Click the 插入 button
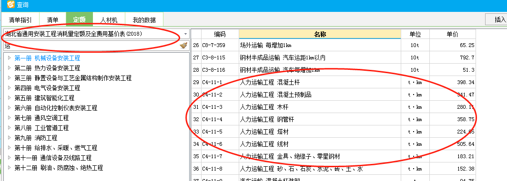This screenshot has width=507, height=181. 496,19
